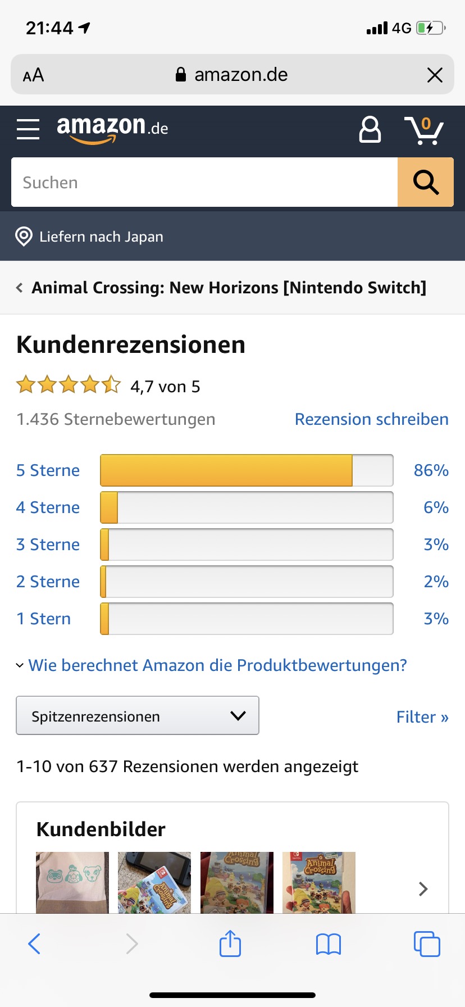Open the AA text size menu

click(33, 75)
